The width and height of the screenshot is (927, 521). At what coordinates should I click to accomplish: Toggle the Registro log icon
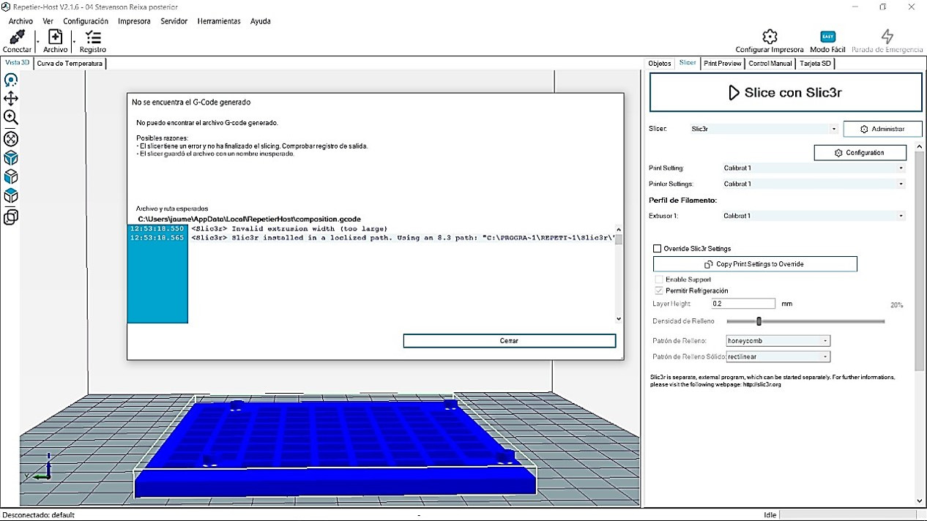click(x=93, y=37)
